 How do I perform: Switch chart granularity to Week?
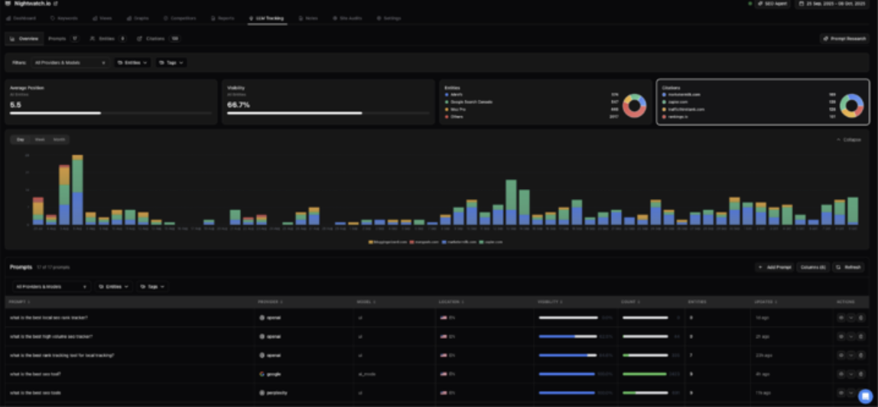tap(39, 139)
